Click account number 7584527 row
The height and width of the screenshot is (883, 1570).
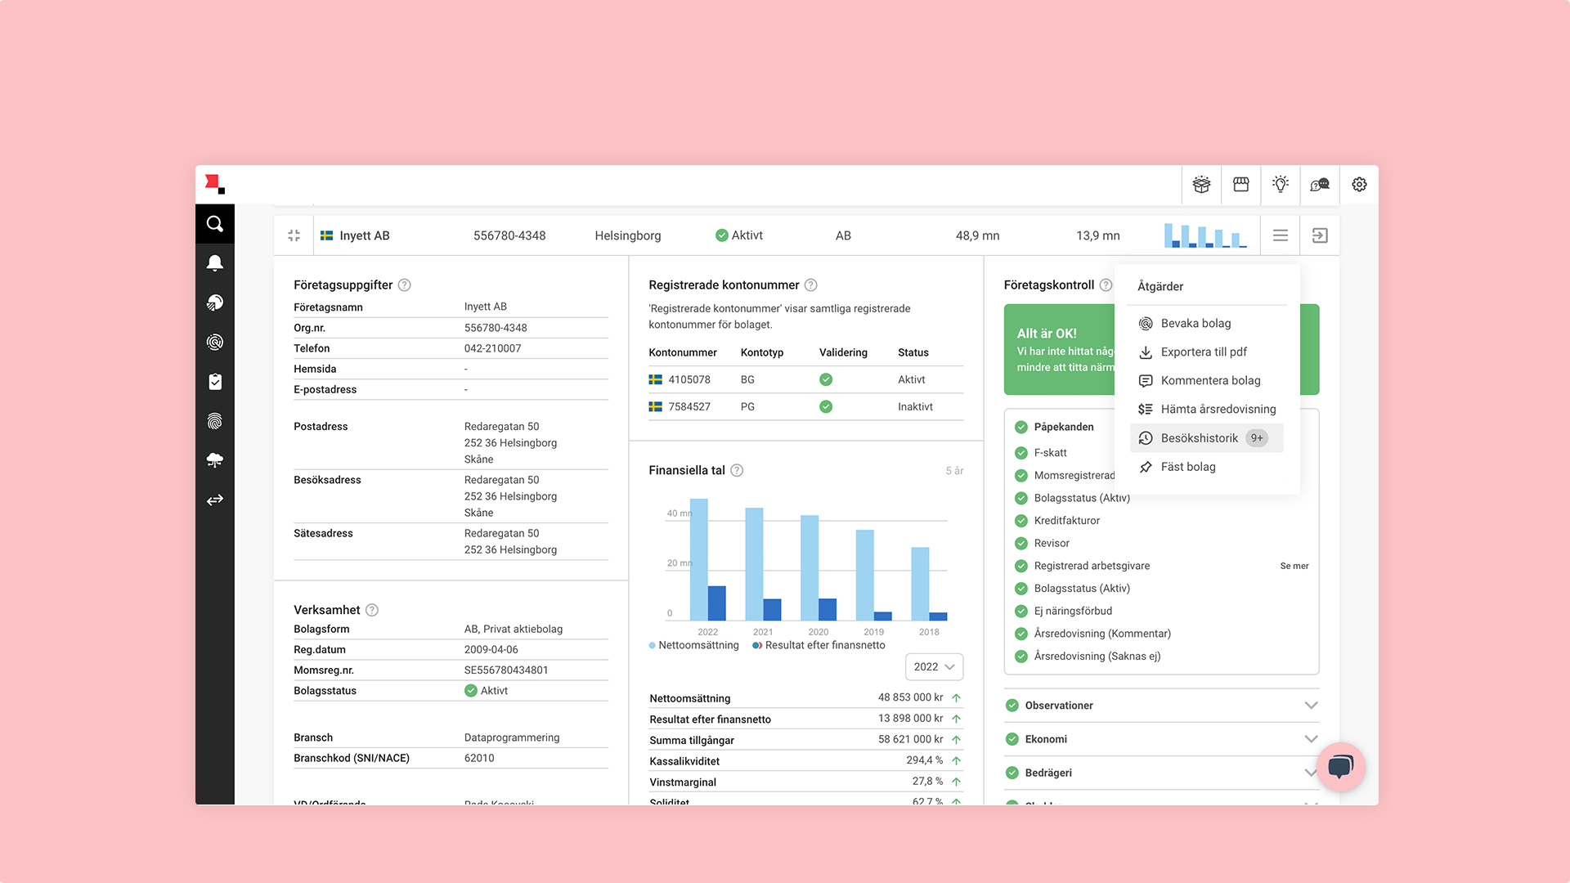pos(805,406)
